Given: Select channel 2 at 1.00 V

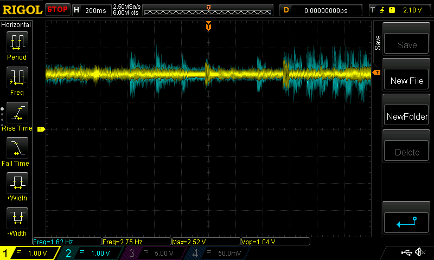Looking at the screenshot, I should (x=90, y=253).
